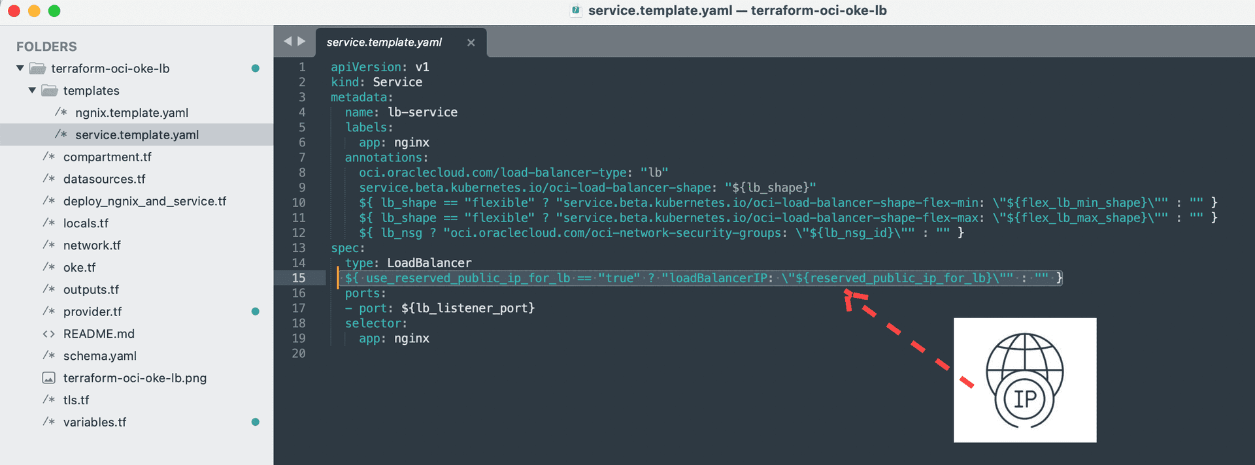Collapse the templates folder triangle
The image size is (1255, 465).
pos(32,90)
